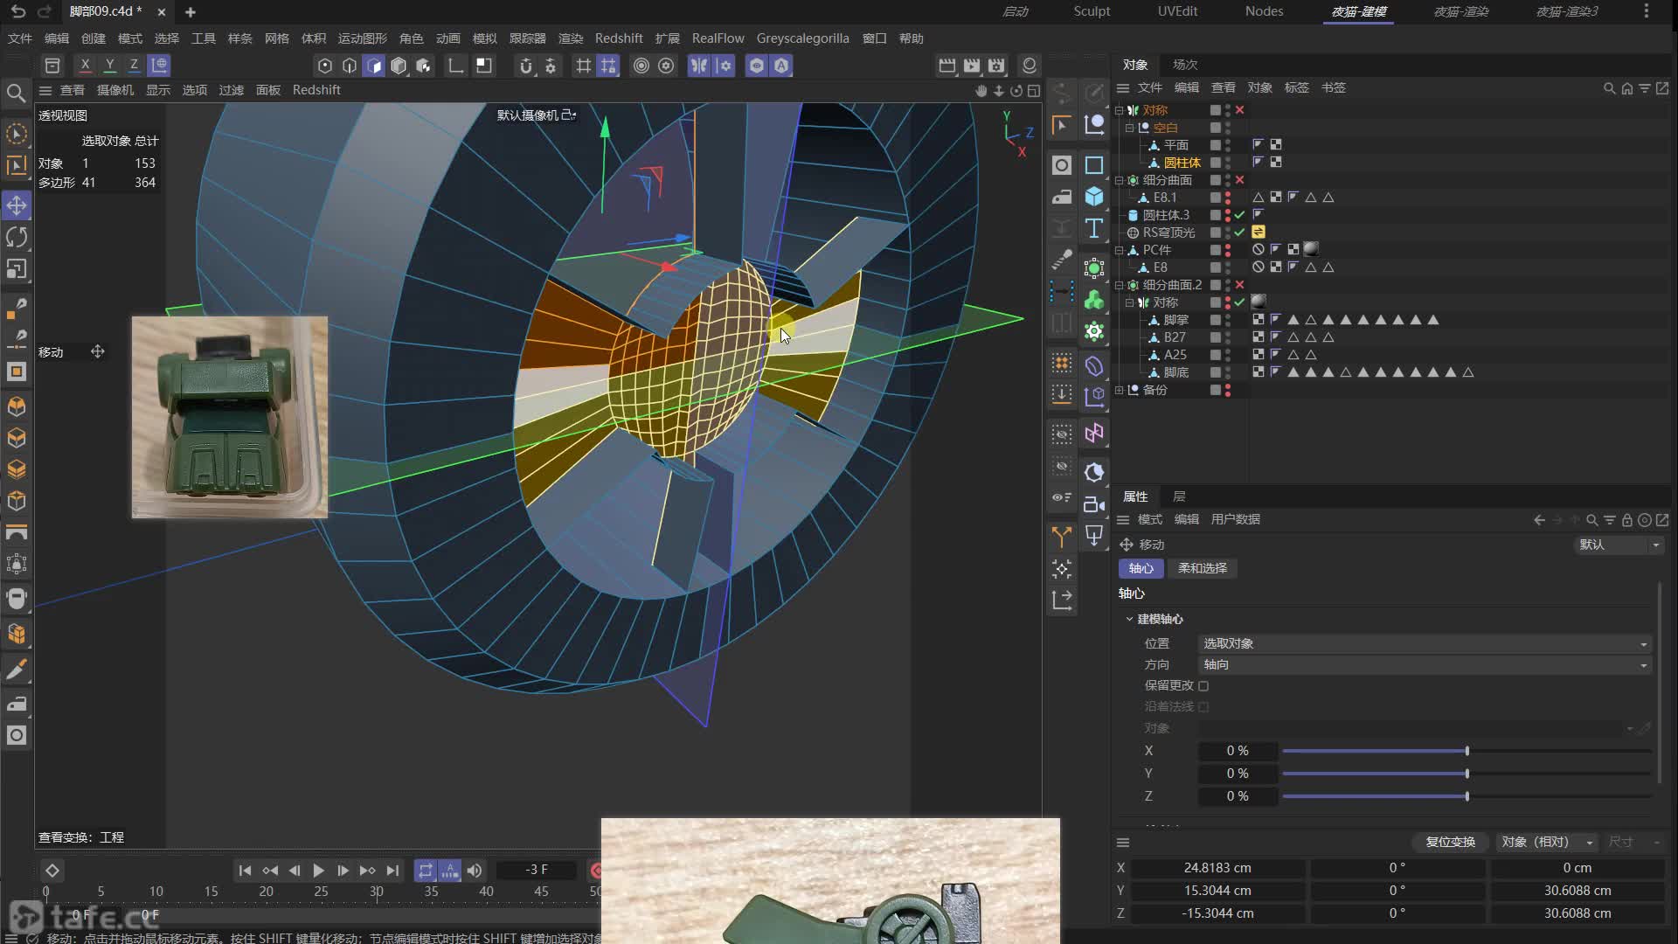Click the Render to Picture Viewer icon

point(972,66)
